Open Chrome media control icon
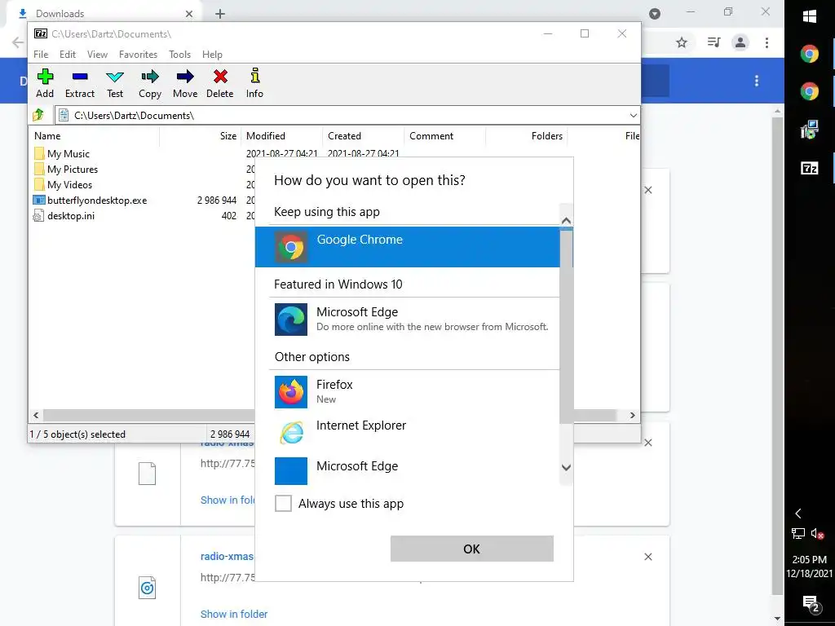 coord(714,42)
